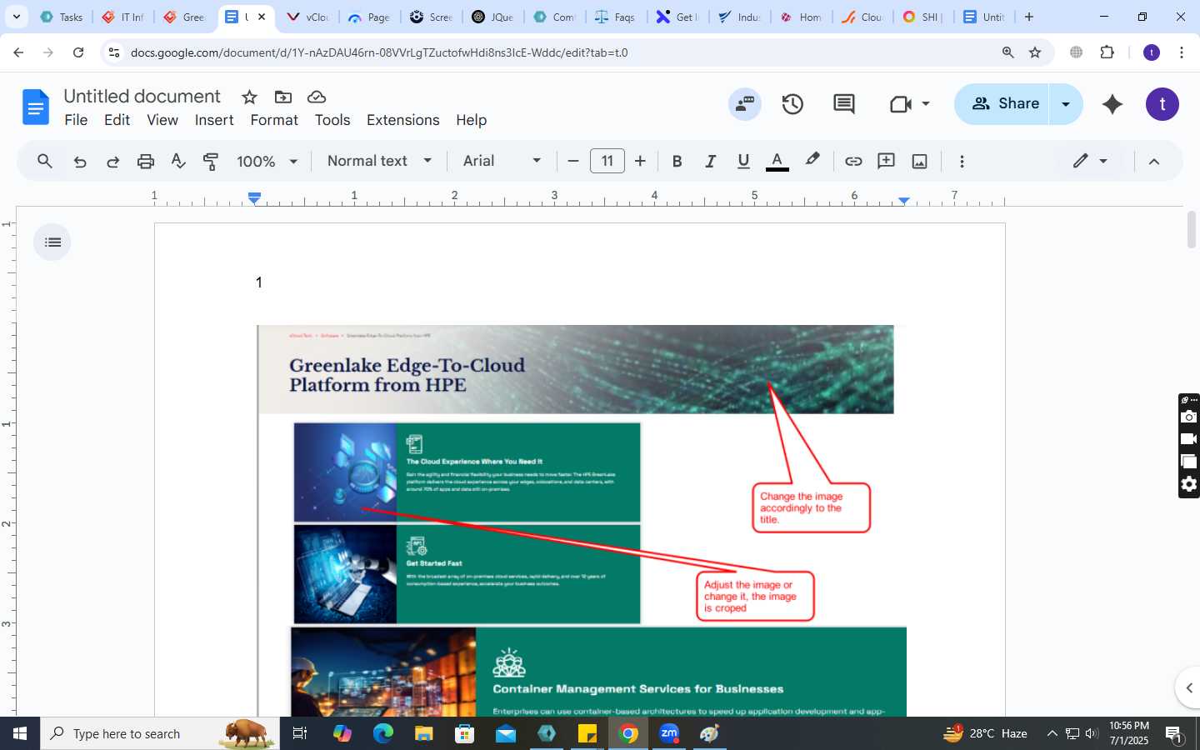
Task: Open the version history clock icon
Action: point(792,104)
